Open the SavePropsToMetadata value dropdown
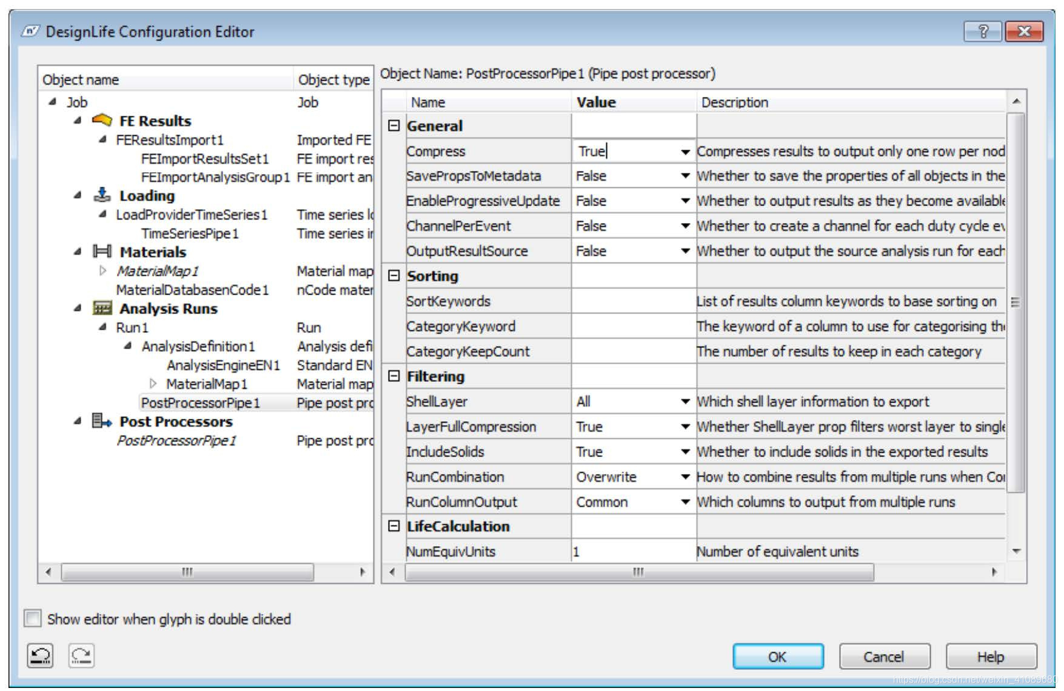 [x=685, y=176]
